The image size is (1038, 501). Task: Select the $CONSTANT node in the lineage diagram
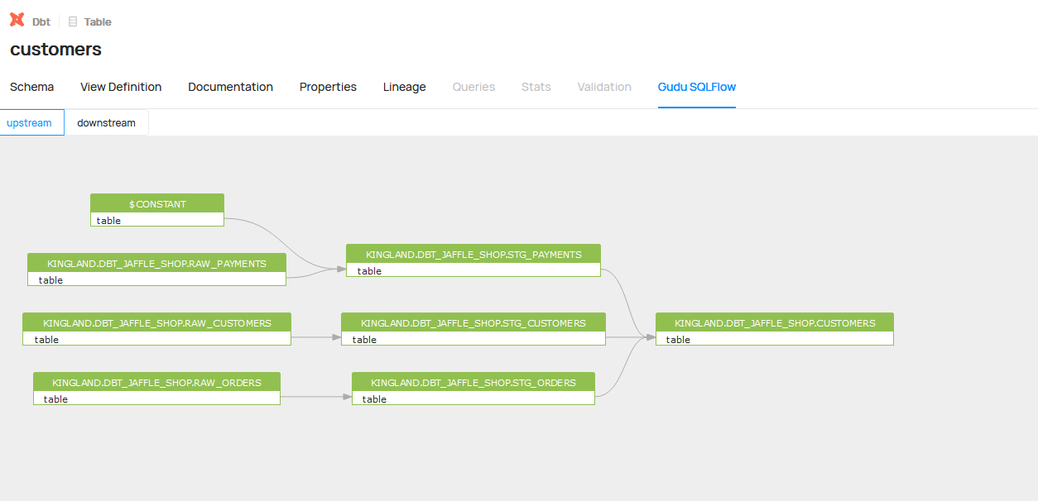pos(156,203)
